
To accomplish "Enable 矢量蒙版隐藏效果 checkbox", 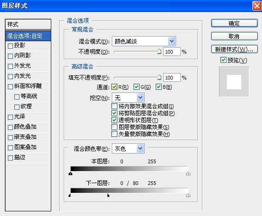I will [x=114, y=134].
